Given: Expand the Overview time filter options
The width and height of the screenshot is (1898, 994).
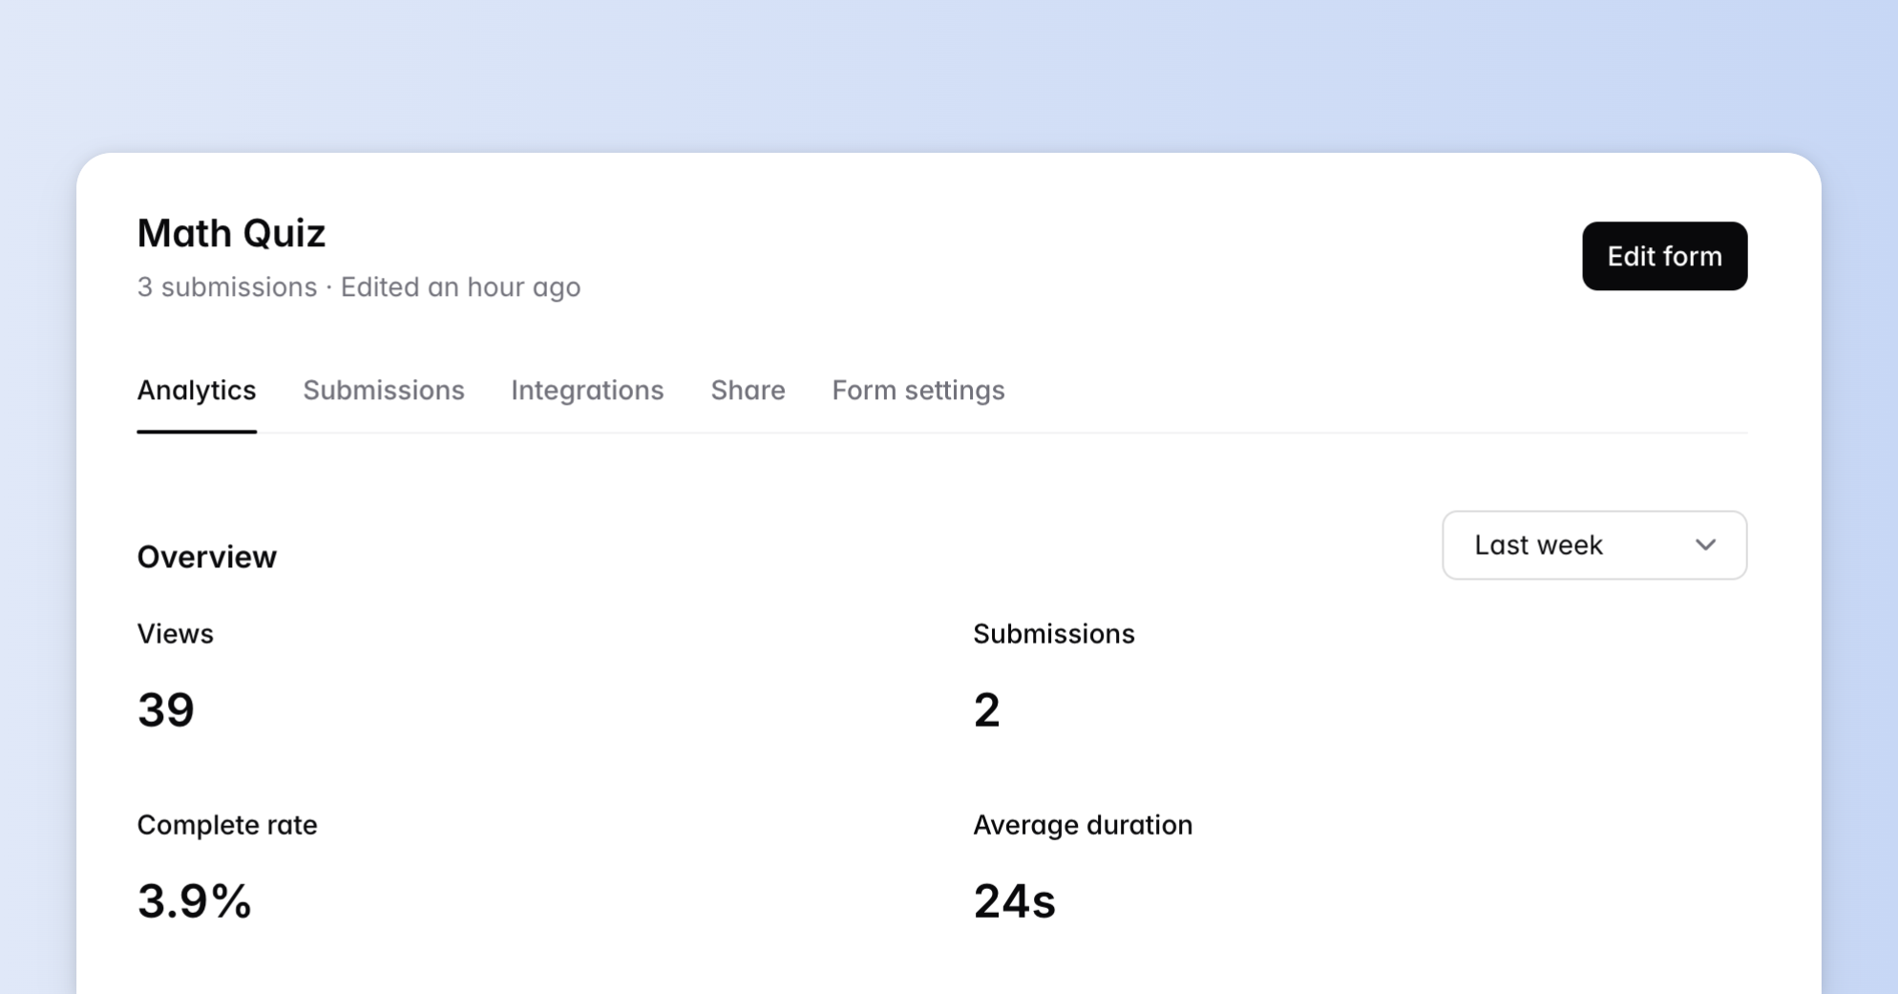Looking at the screenshot, I should click(x=1593, y=545).
